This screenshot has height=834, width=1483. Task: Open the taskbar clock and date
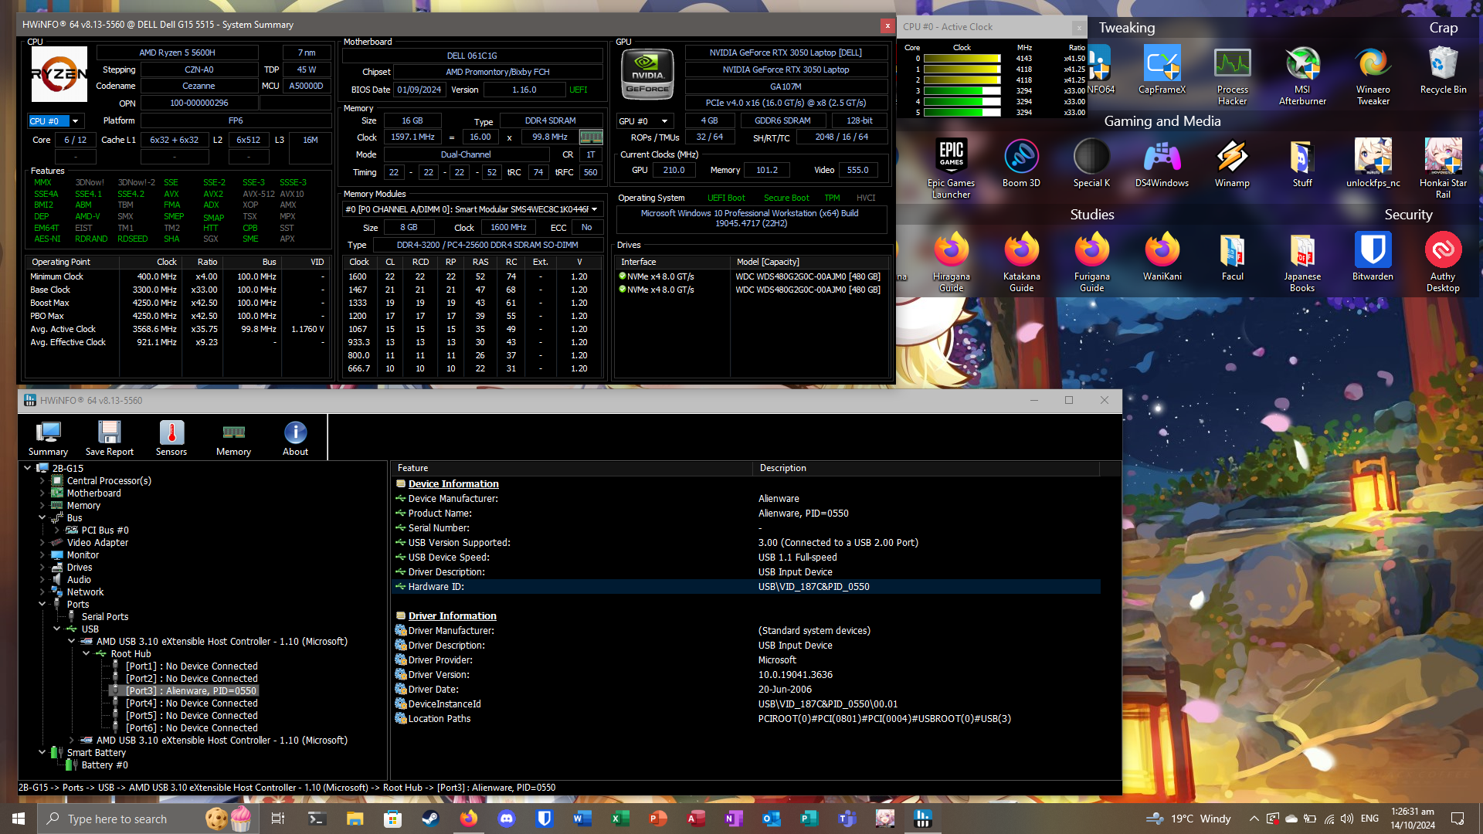(x=1413, y=819)
